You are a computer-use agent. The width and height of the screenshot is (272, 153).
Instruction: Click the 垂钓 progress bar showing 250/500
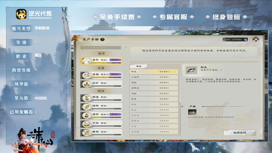pyautogui.click(x=107, y=63)
